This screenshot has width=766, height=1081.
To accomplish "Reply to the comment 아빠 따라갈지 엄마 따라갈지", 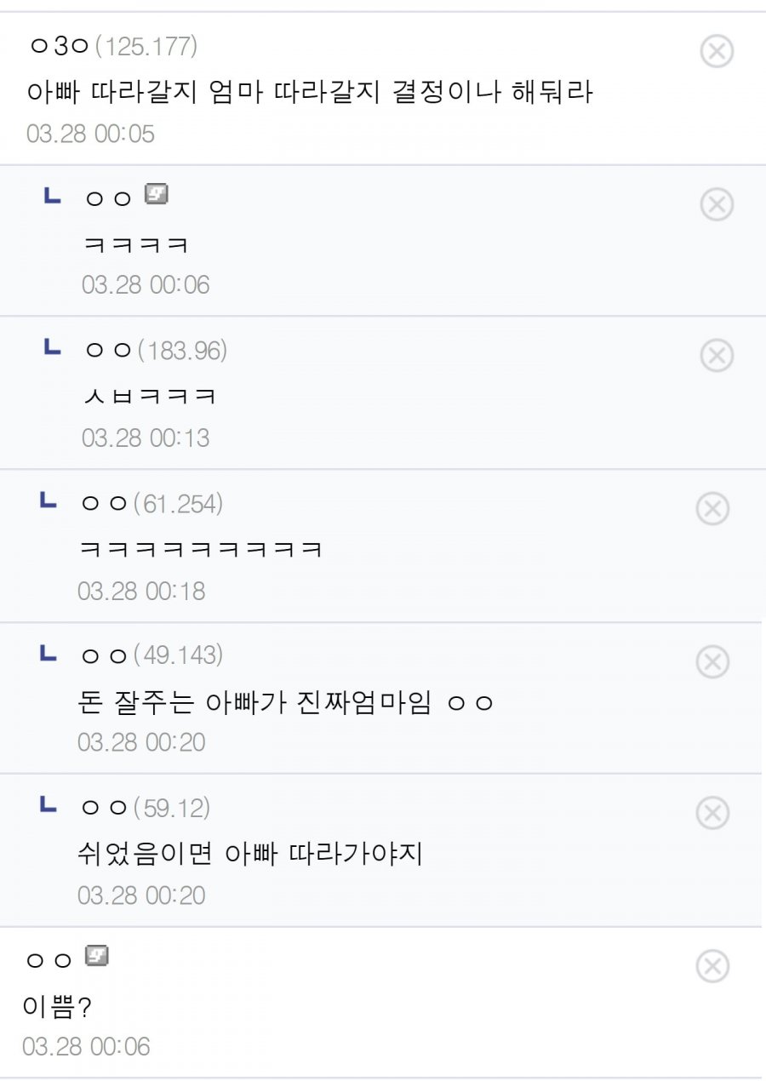I will [310, 92].
